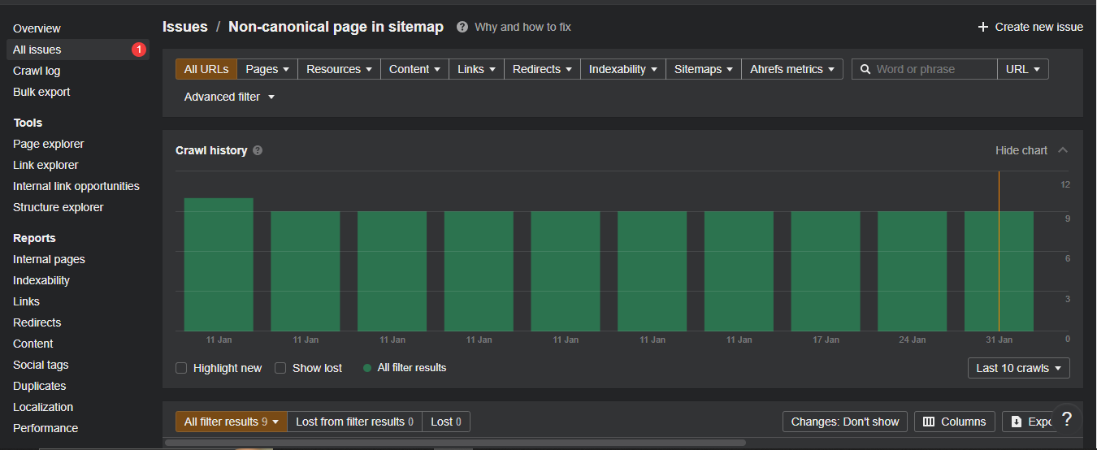
Task: Open All issues in the sidebar
Action: point(77,50)
